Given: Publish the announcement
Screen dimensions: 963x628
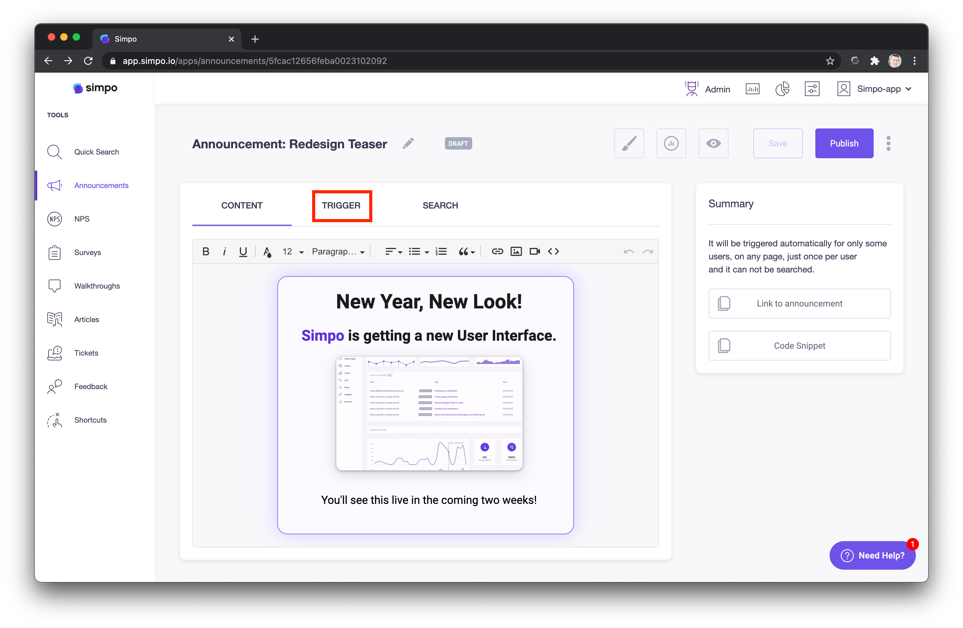Looking at the screenshot, I should 844,143.
